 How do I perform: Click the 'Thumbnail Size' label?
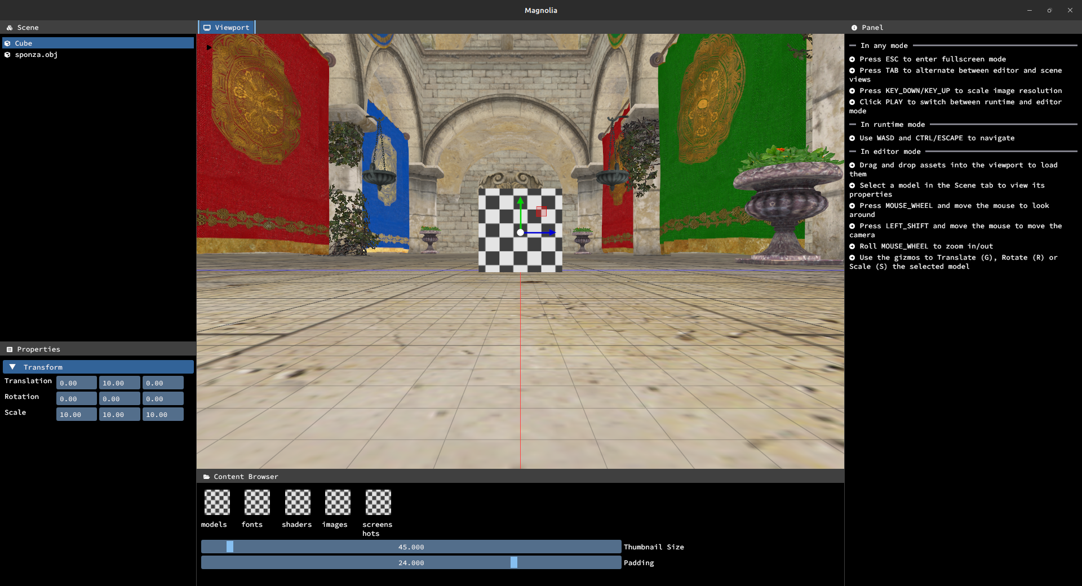pos(654,547)
